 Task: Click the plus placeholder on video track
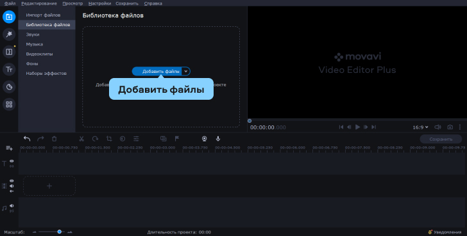[x=49, y=186]
